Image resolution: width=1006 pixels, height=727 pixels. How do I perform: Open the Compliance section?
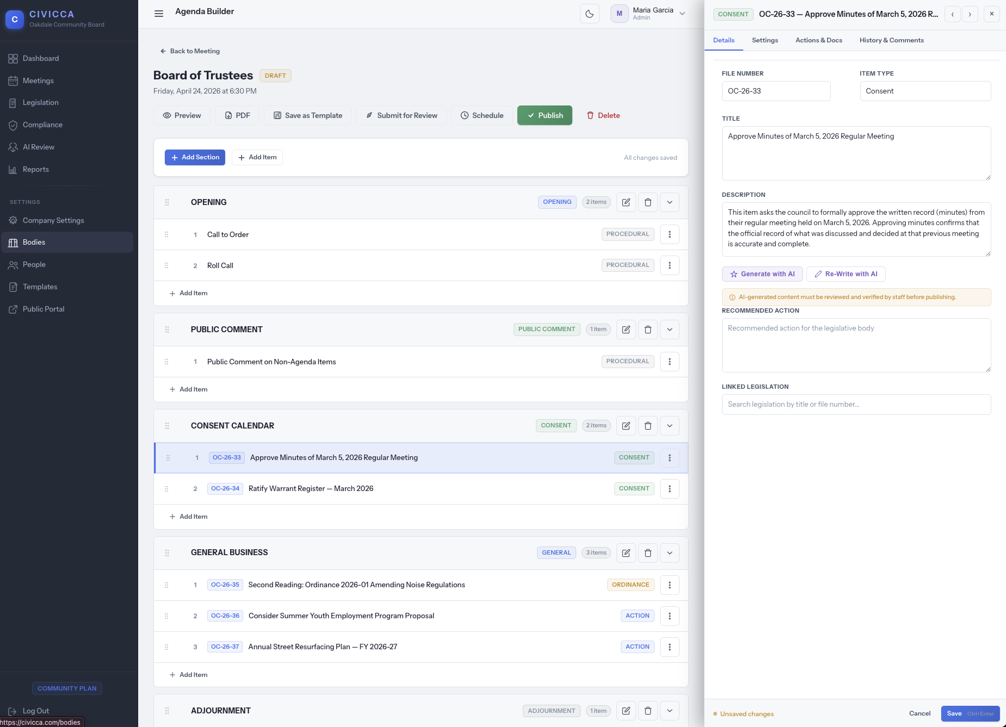42,125
